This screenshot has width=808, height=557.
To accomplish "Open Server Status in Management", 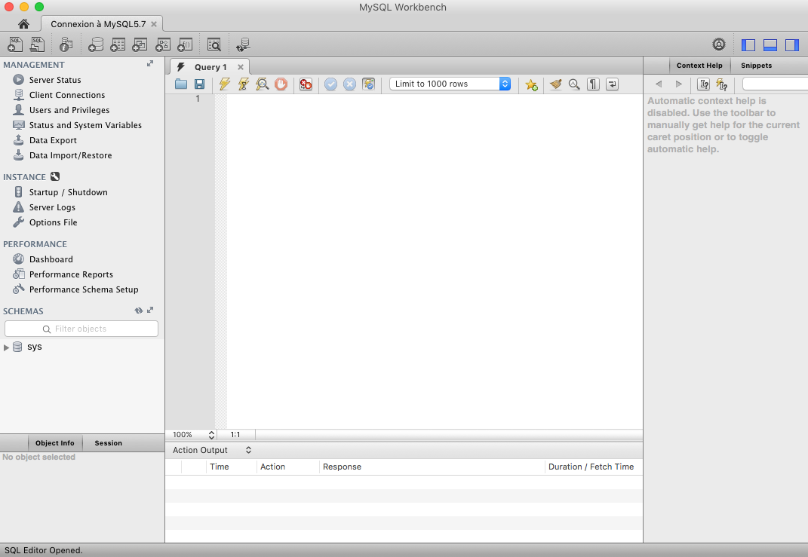I will 54,80.
